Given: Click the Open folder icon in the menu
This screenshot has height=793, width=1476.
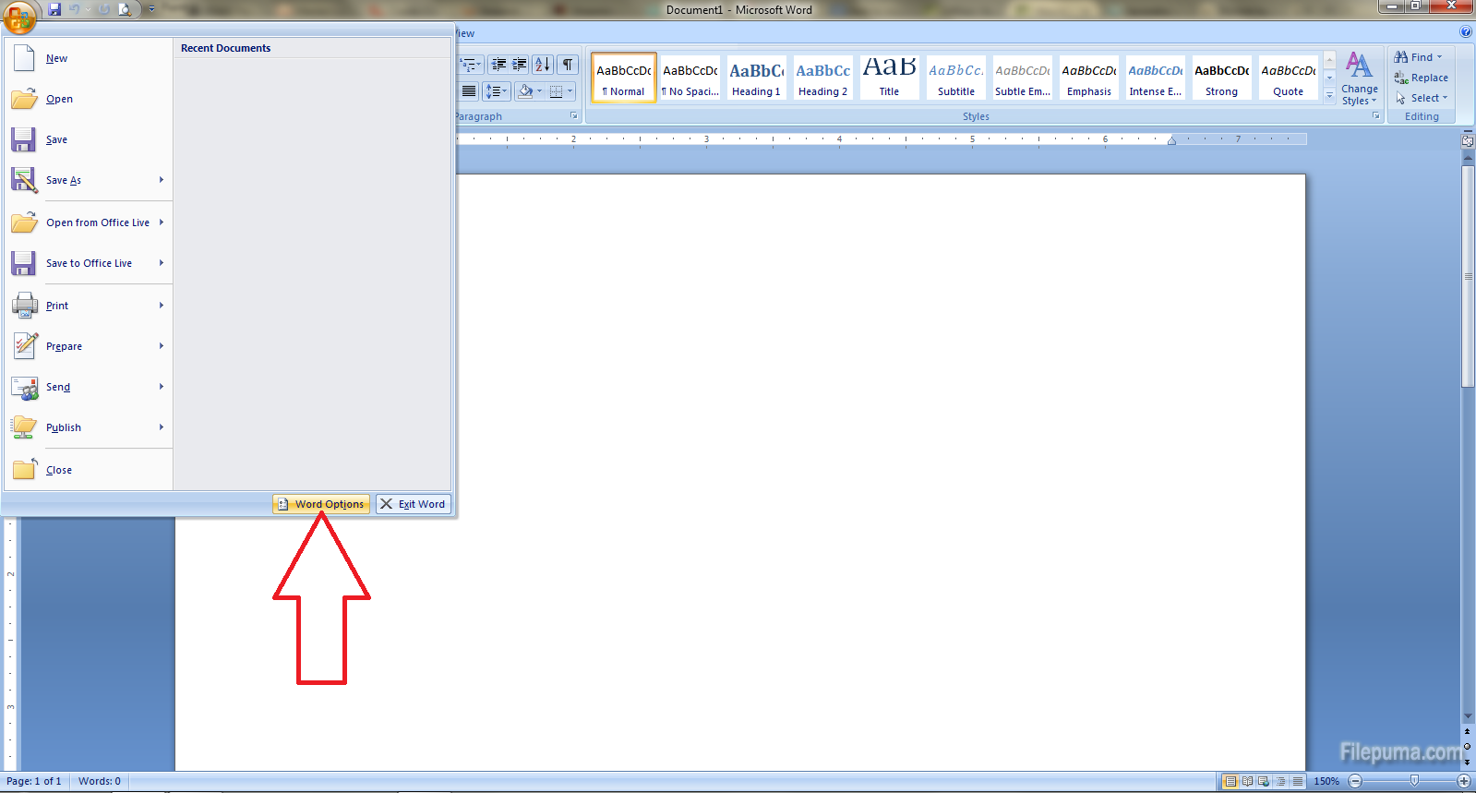Looking at the screenshot, I should pyautogui.click(x=24, y=99).
